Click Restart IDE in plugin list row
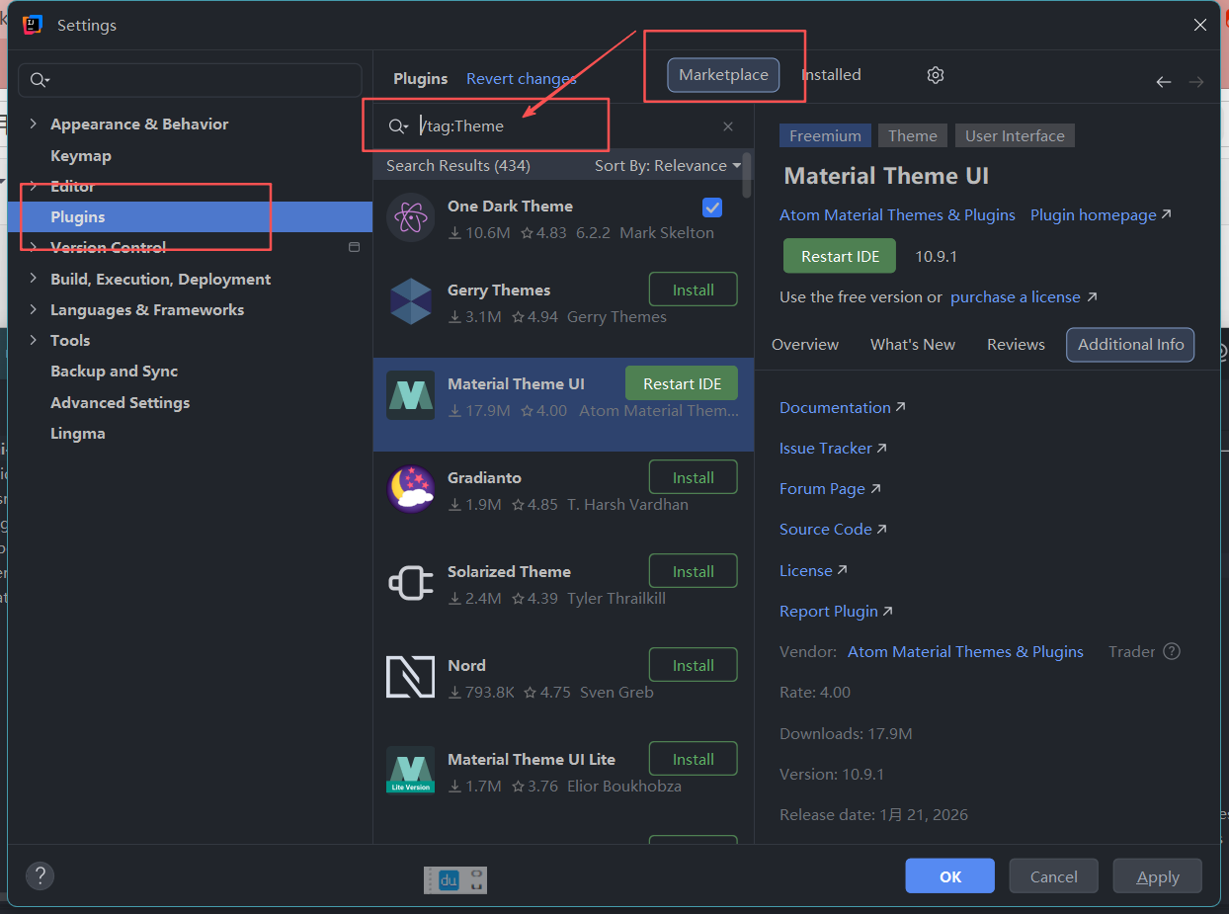Viewport: 1229px width, 914px height. tap(682, 383)
